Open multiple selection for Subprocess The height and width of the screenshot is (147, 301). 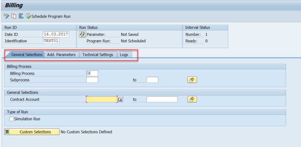coord(192,80)
